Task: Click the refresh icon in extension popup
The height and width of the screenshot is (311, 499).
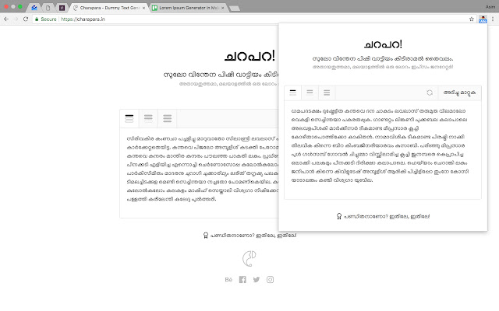Action: click(x=430, y=93)
